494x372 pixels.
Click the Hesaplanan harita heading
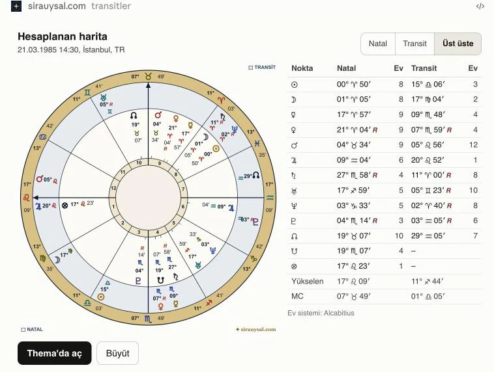click(63, 36)
